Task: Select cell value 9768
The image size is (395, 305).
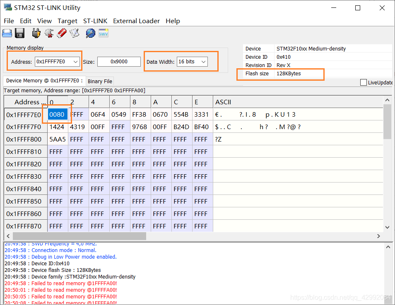Action: click(140, 127)
